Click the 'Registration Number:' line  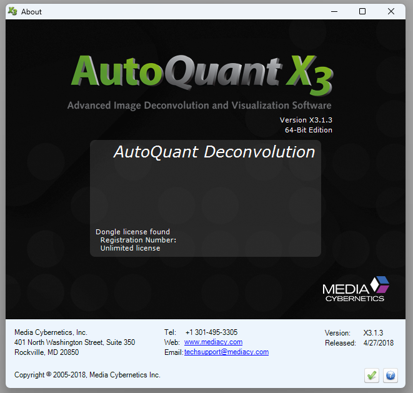click(138, 240)
